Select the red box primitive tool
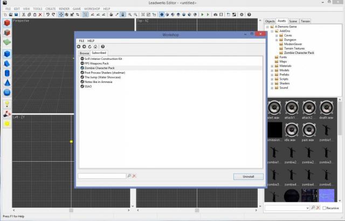 (7, 24)
